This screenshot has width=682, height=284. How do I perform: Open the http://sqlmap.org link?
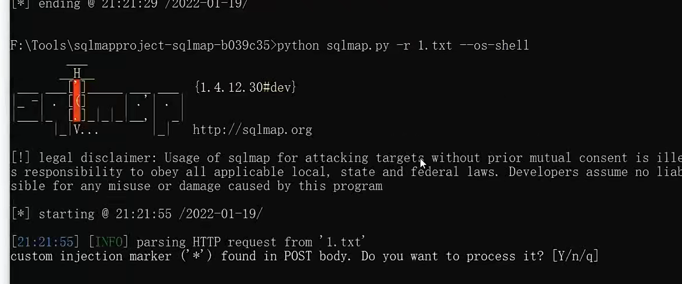coord(252,130)
